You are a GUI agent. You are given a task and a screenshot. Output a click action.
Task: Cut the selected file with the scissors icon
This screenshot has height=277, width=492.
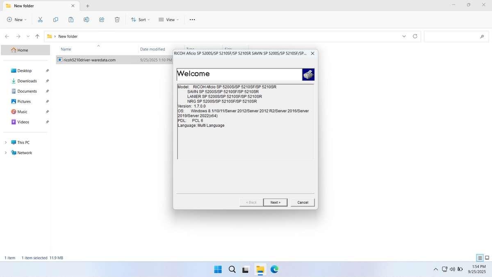(x=40, y=19)
